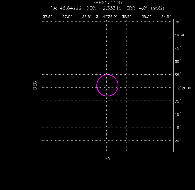Click the DEC axis title on left
The height and width of the screenshot is (190, 195).
click(35, 85)
